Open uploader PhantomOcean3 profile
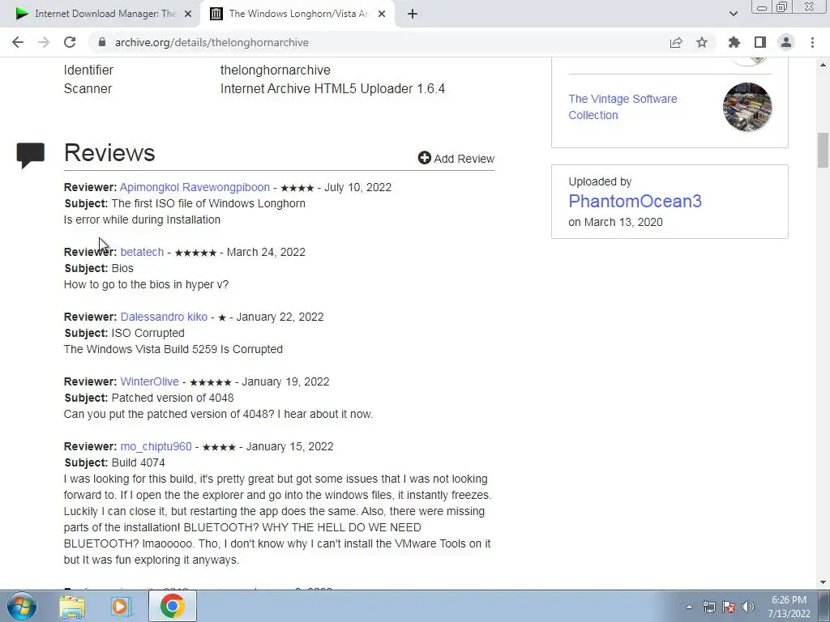 (635, 201)
